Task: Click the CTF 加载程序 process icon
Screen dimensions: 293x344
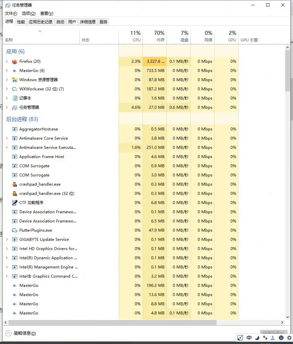Action: (14, 203)
